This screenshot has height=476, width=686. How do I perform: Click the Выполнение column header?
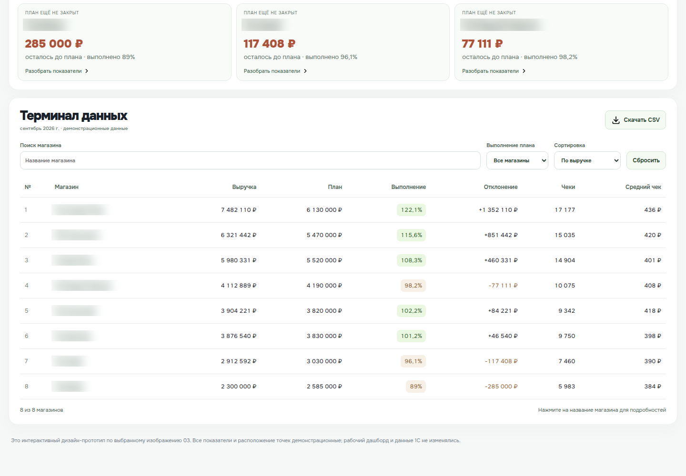tap(409, 187)
